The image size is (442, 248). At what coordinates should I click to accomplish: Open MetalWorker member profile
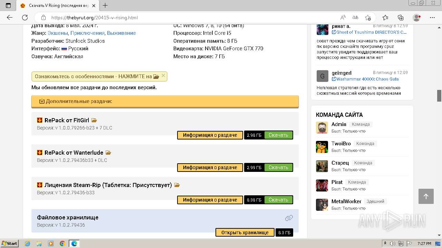(346, 201)
